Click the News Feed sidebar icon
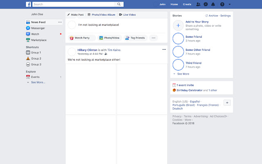262x164 pixels. click(x=28, y=22)
